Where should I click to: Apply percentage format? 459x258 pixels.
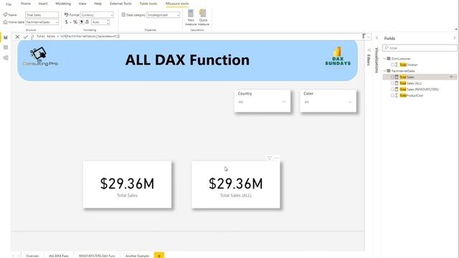[75, 22]
